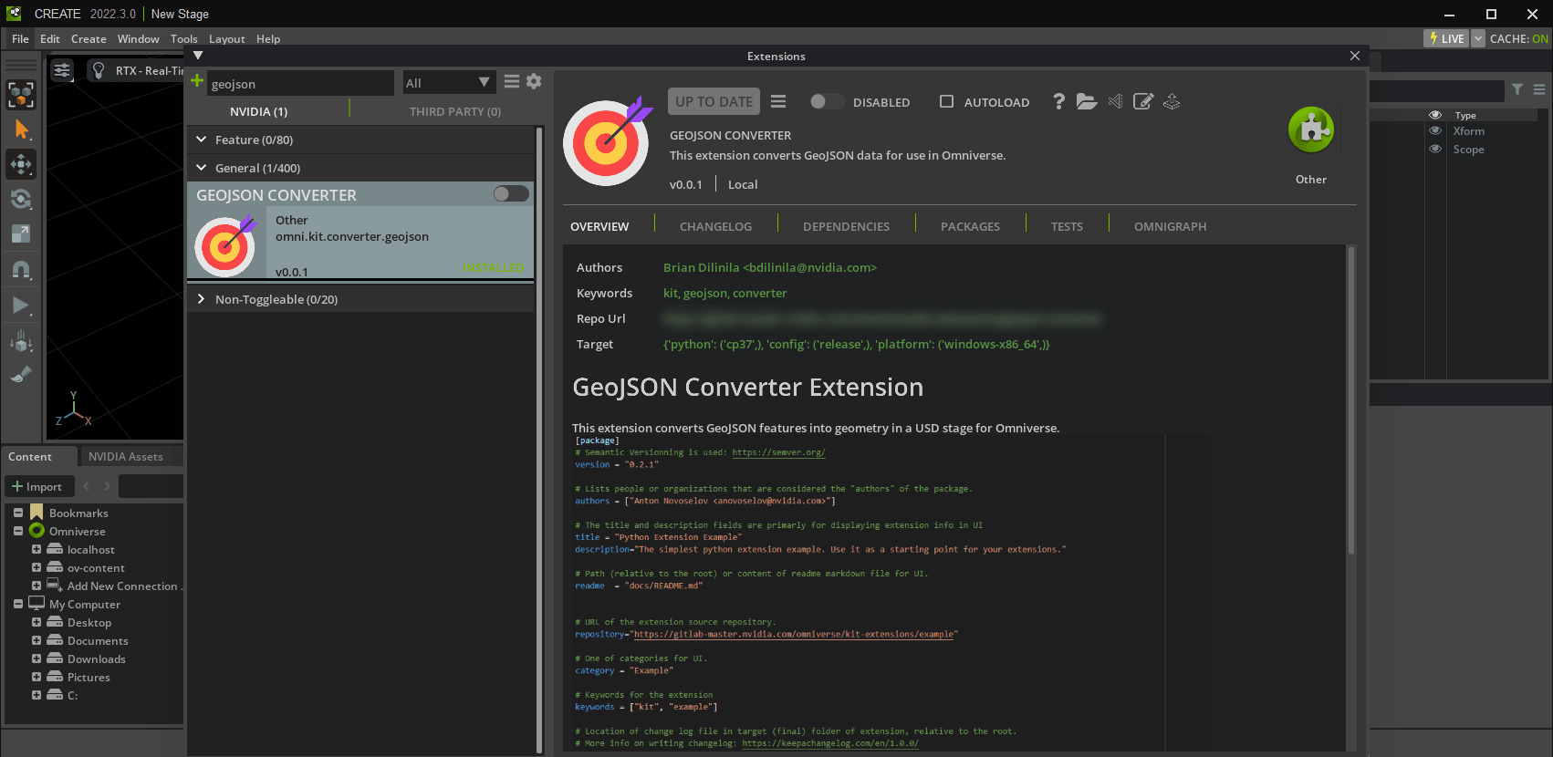Open the semver.org link
Image resolution: width=1553 pixels, height=757 pixels.
pyautogui.click(x=778, y=452)
